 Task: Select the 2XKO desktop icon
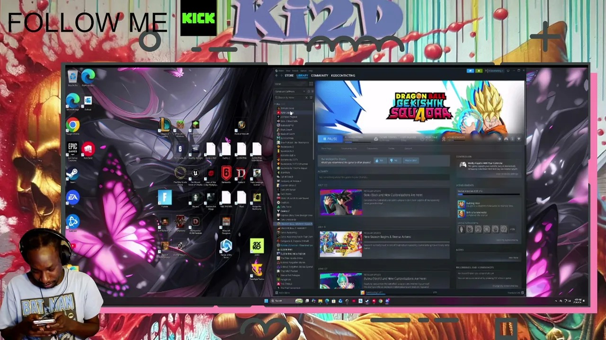pyautogui.click(x=257, y=247)
